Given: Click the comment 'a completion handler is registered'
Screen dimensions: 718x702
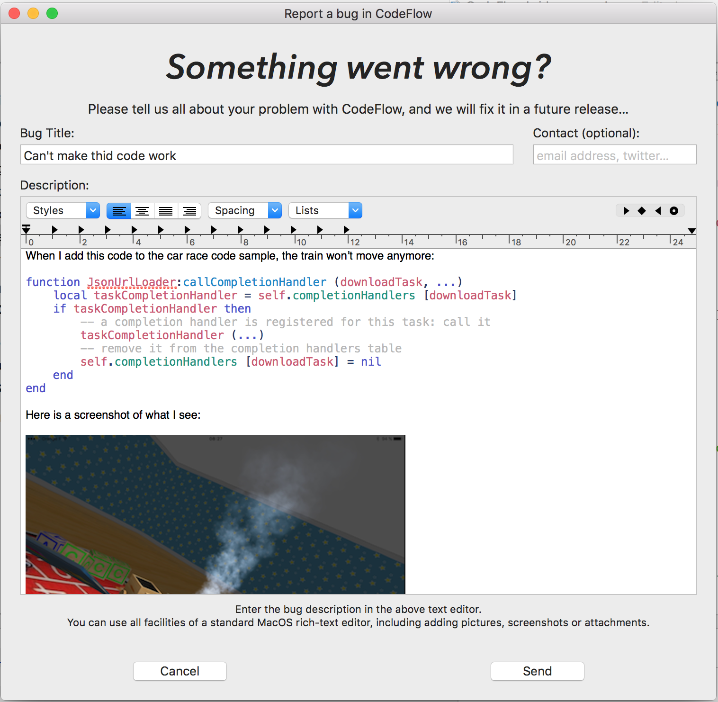Looking at the screenshot, I should [x=286, y=322].
